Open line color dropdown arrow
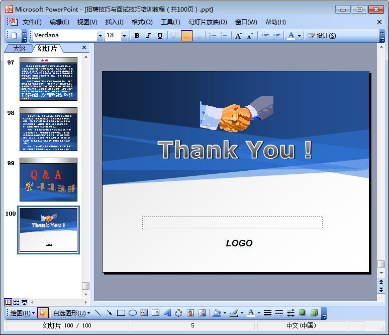This screenshot has width=389, height=335. [242, 313]
